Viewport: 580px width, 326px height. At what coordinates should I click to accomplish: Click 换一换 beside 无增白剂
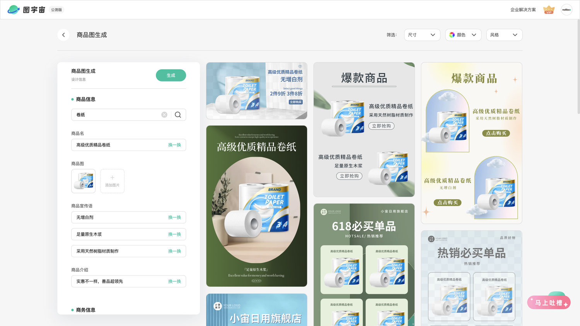(174, 217)
